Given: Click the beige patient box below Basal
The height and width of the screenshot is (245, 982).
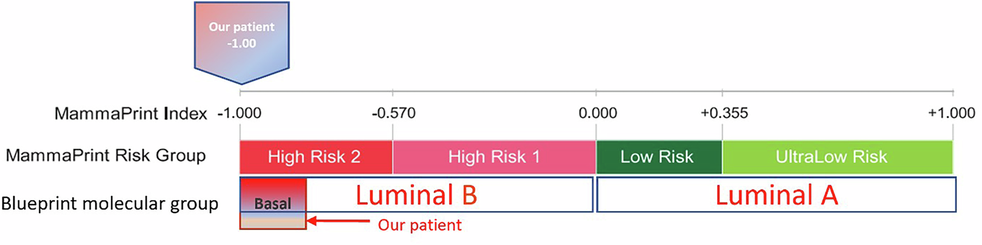Looking at the screenshot, I should (273, 221).
